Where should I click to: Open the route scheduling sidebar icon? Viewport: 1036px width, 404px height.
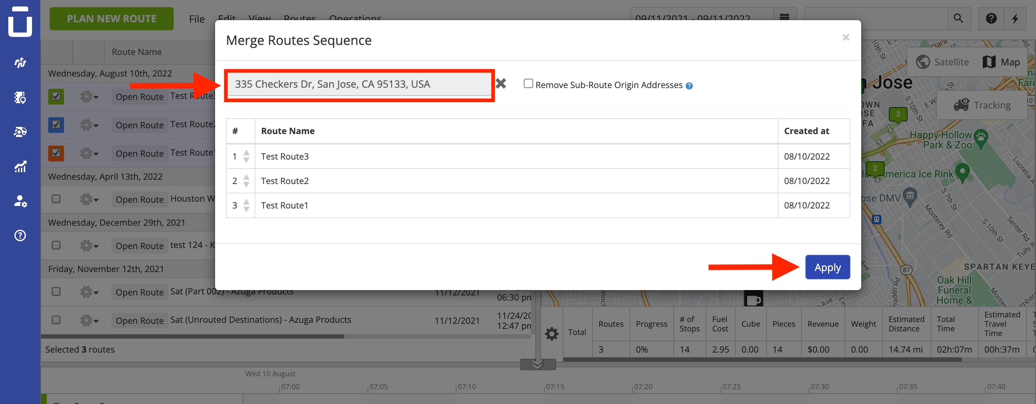click(20, 97)
